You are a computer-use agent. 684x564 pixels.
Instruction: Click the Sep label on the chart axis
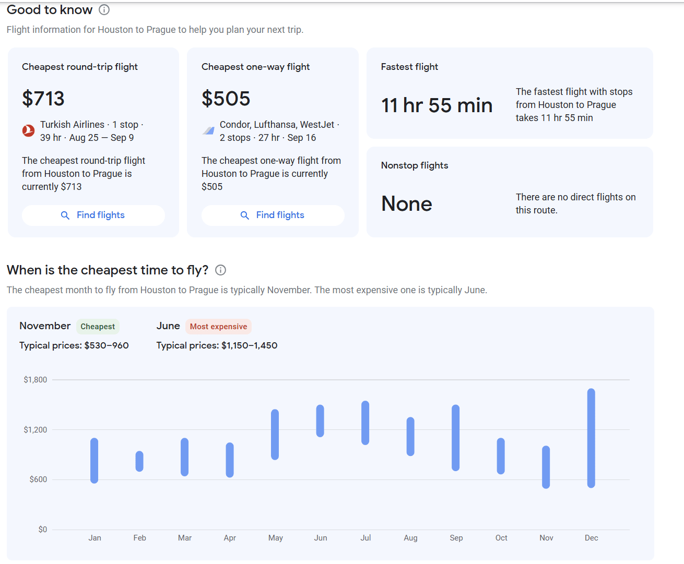[456, 537]
